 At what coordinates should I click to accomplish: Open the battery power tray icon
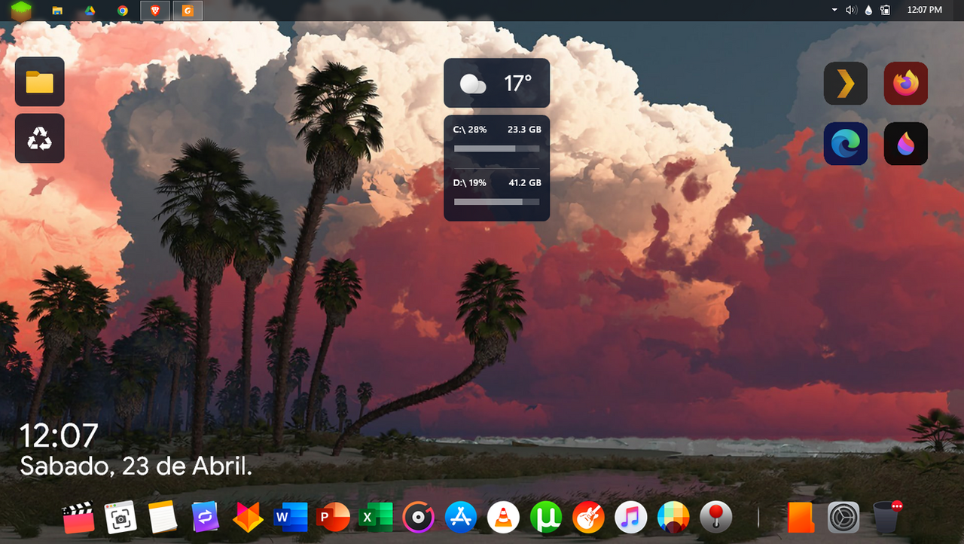(x=886, y=11)
